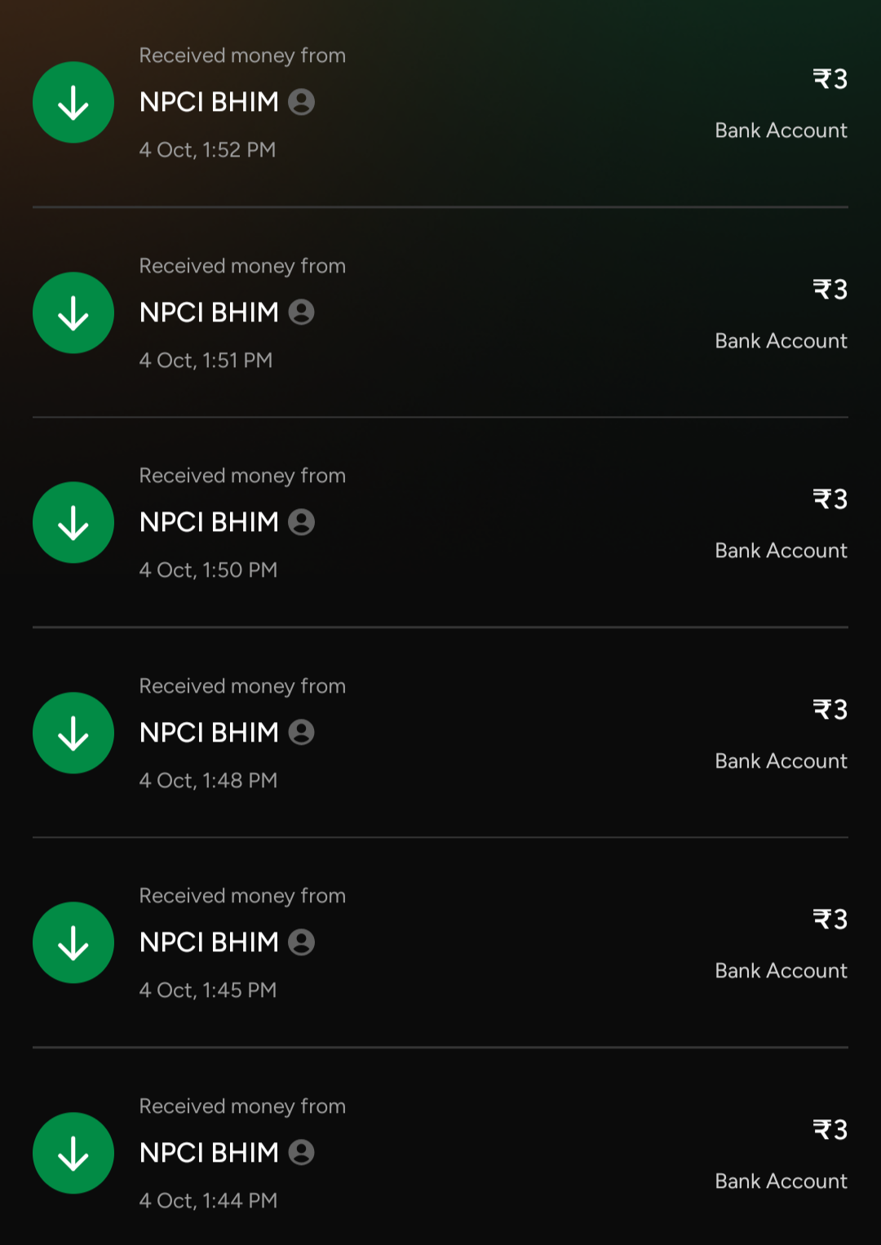Image resolution: width=881 pixels, height=1245 pixels.
Task: Open the transaction row timed 1:48 PM
Action: [440, 733]
